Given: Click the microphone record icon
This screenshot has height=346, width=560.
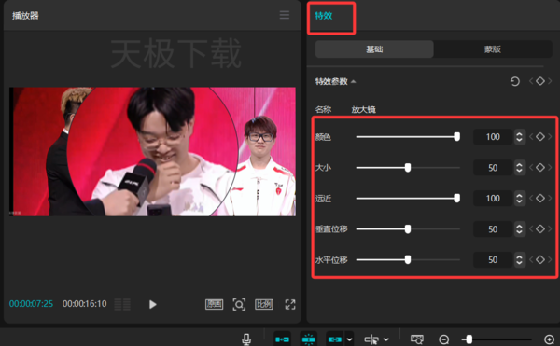Looking at the screenshot, I should pos(246,339).
